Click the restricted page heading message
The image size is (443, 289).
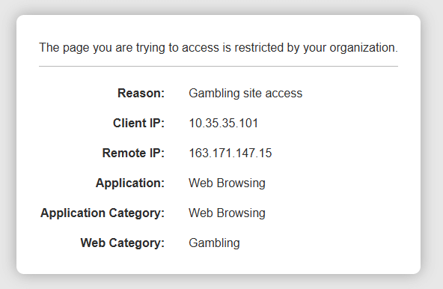219,48
